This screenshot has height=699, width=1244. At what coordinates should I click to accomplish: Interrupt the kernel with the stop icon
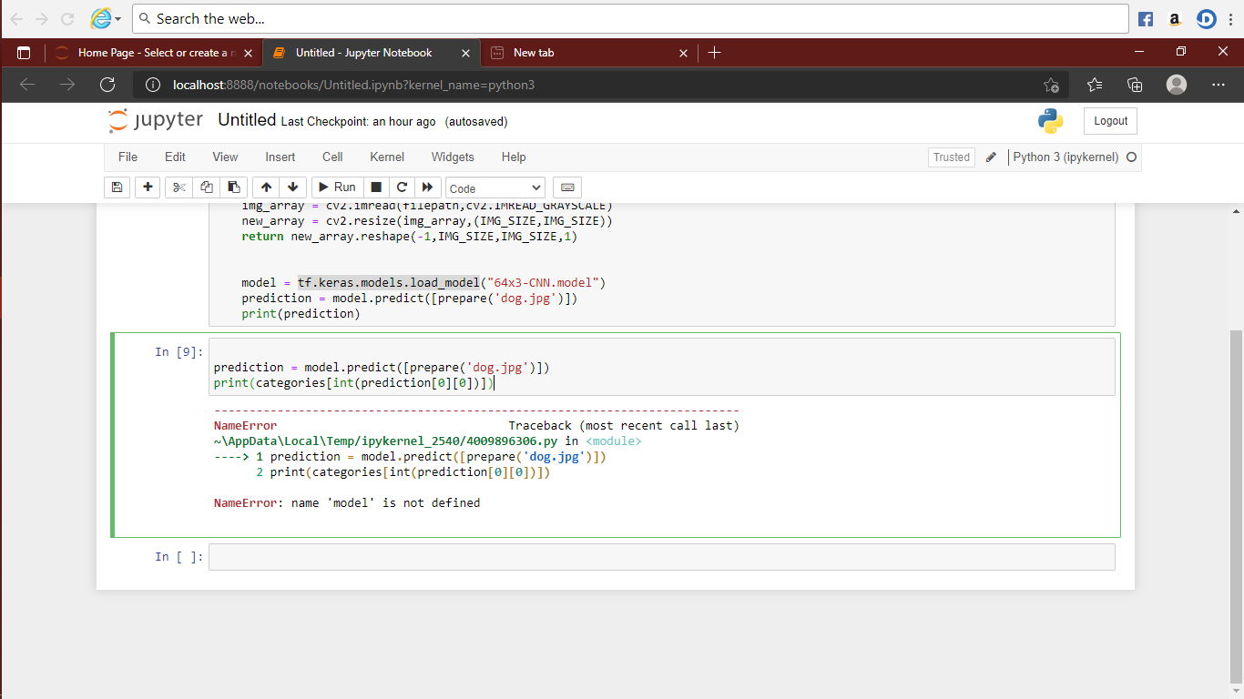[375, 187]
